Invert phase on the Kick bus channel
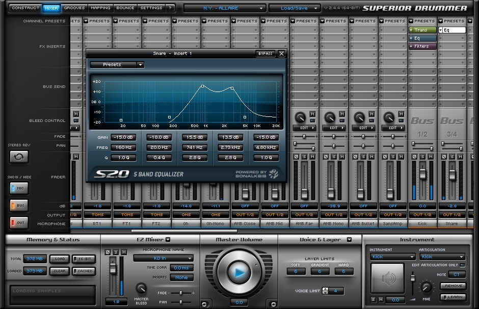The height and width of the screenshot is (309, 479). coord(414,157)
